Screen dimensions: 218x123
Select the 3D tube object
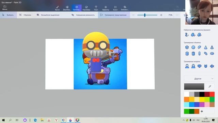point(193,54)
